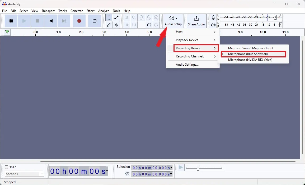
Task: Open the Transport menu
Action: pyautogui.click(x=48, y=11)
